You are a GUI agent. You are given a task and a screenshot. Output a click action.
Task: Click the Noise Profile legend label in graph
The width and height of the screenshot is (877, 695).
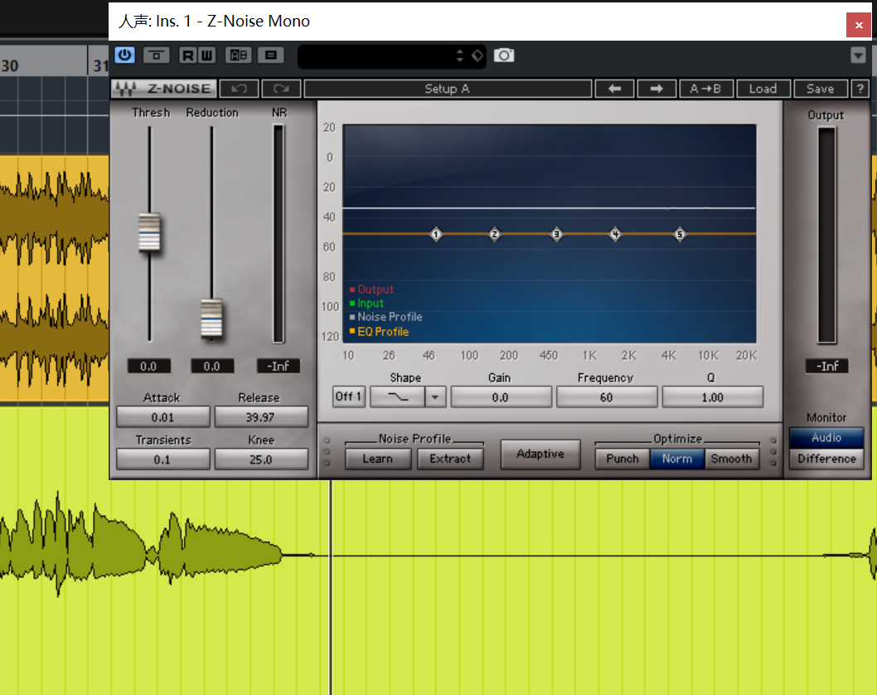pos(390,317)
